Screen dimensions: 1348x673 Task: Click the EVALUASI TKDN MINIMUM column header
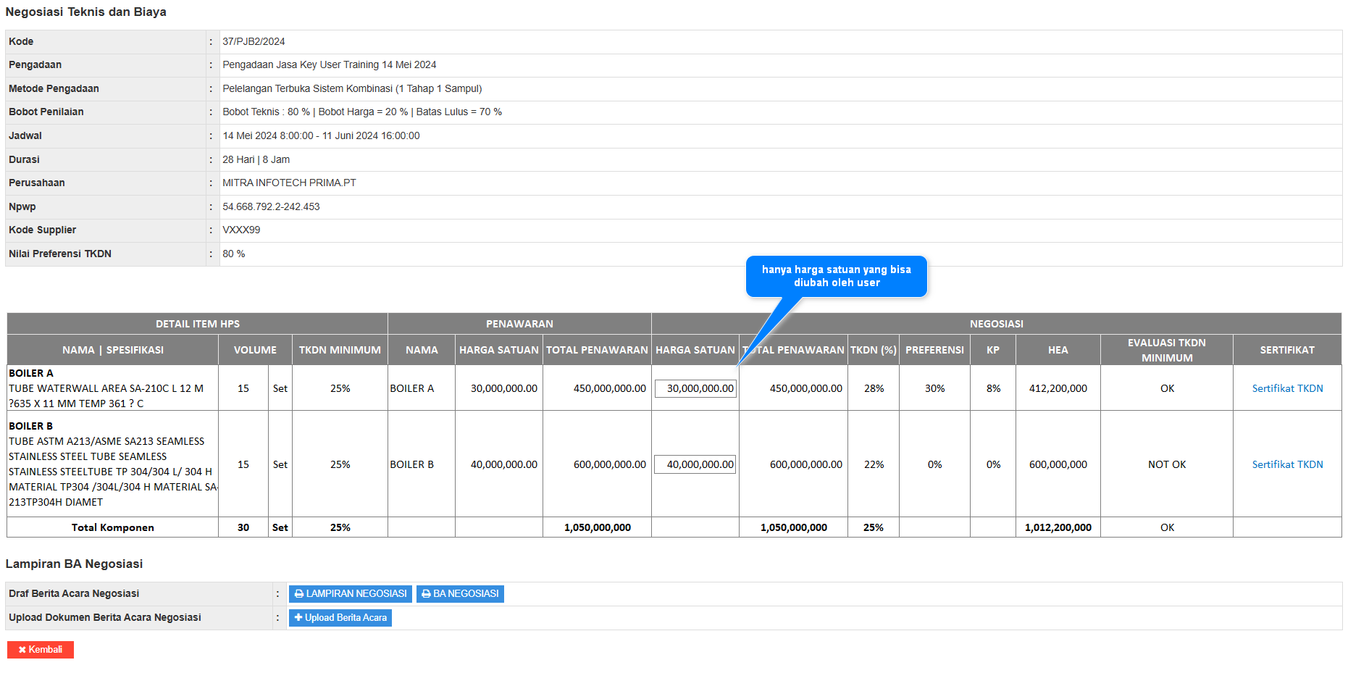[x=1166, y=351]
